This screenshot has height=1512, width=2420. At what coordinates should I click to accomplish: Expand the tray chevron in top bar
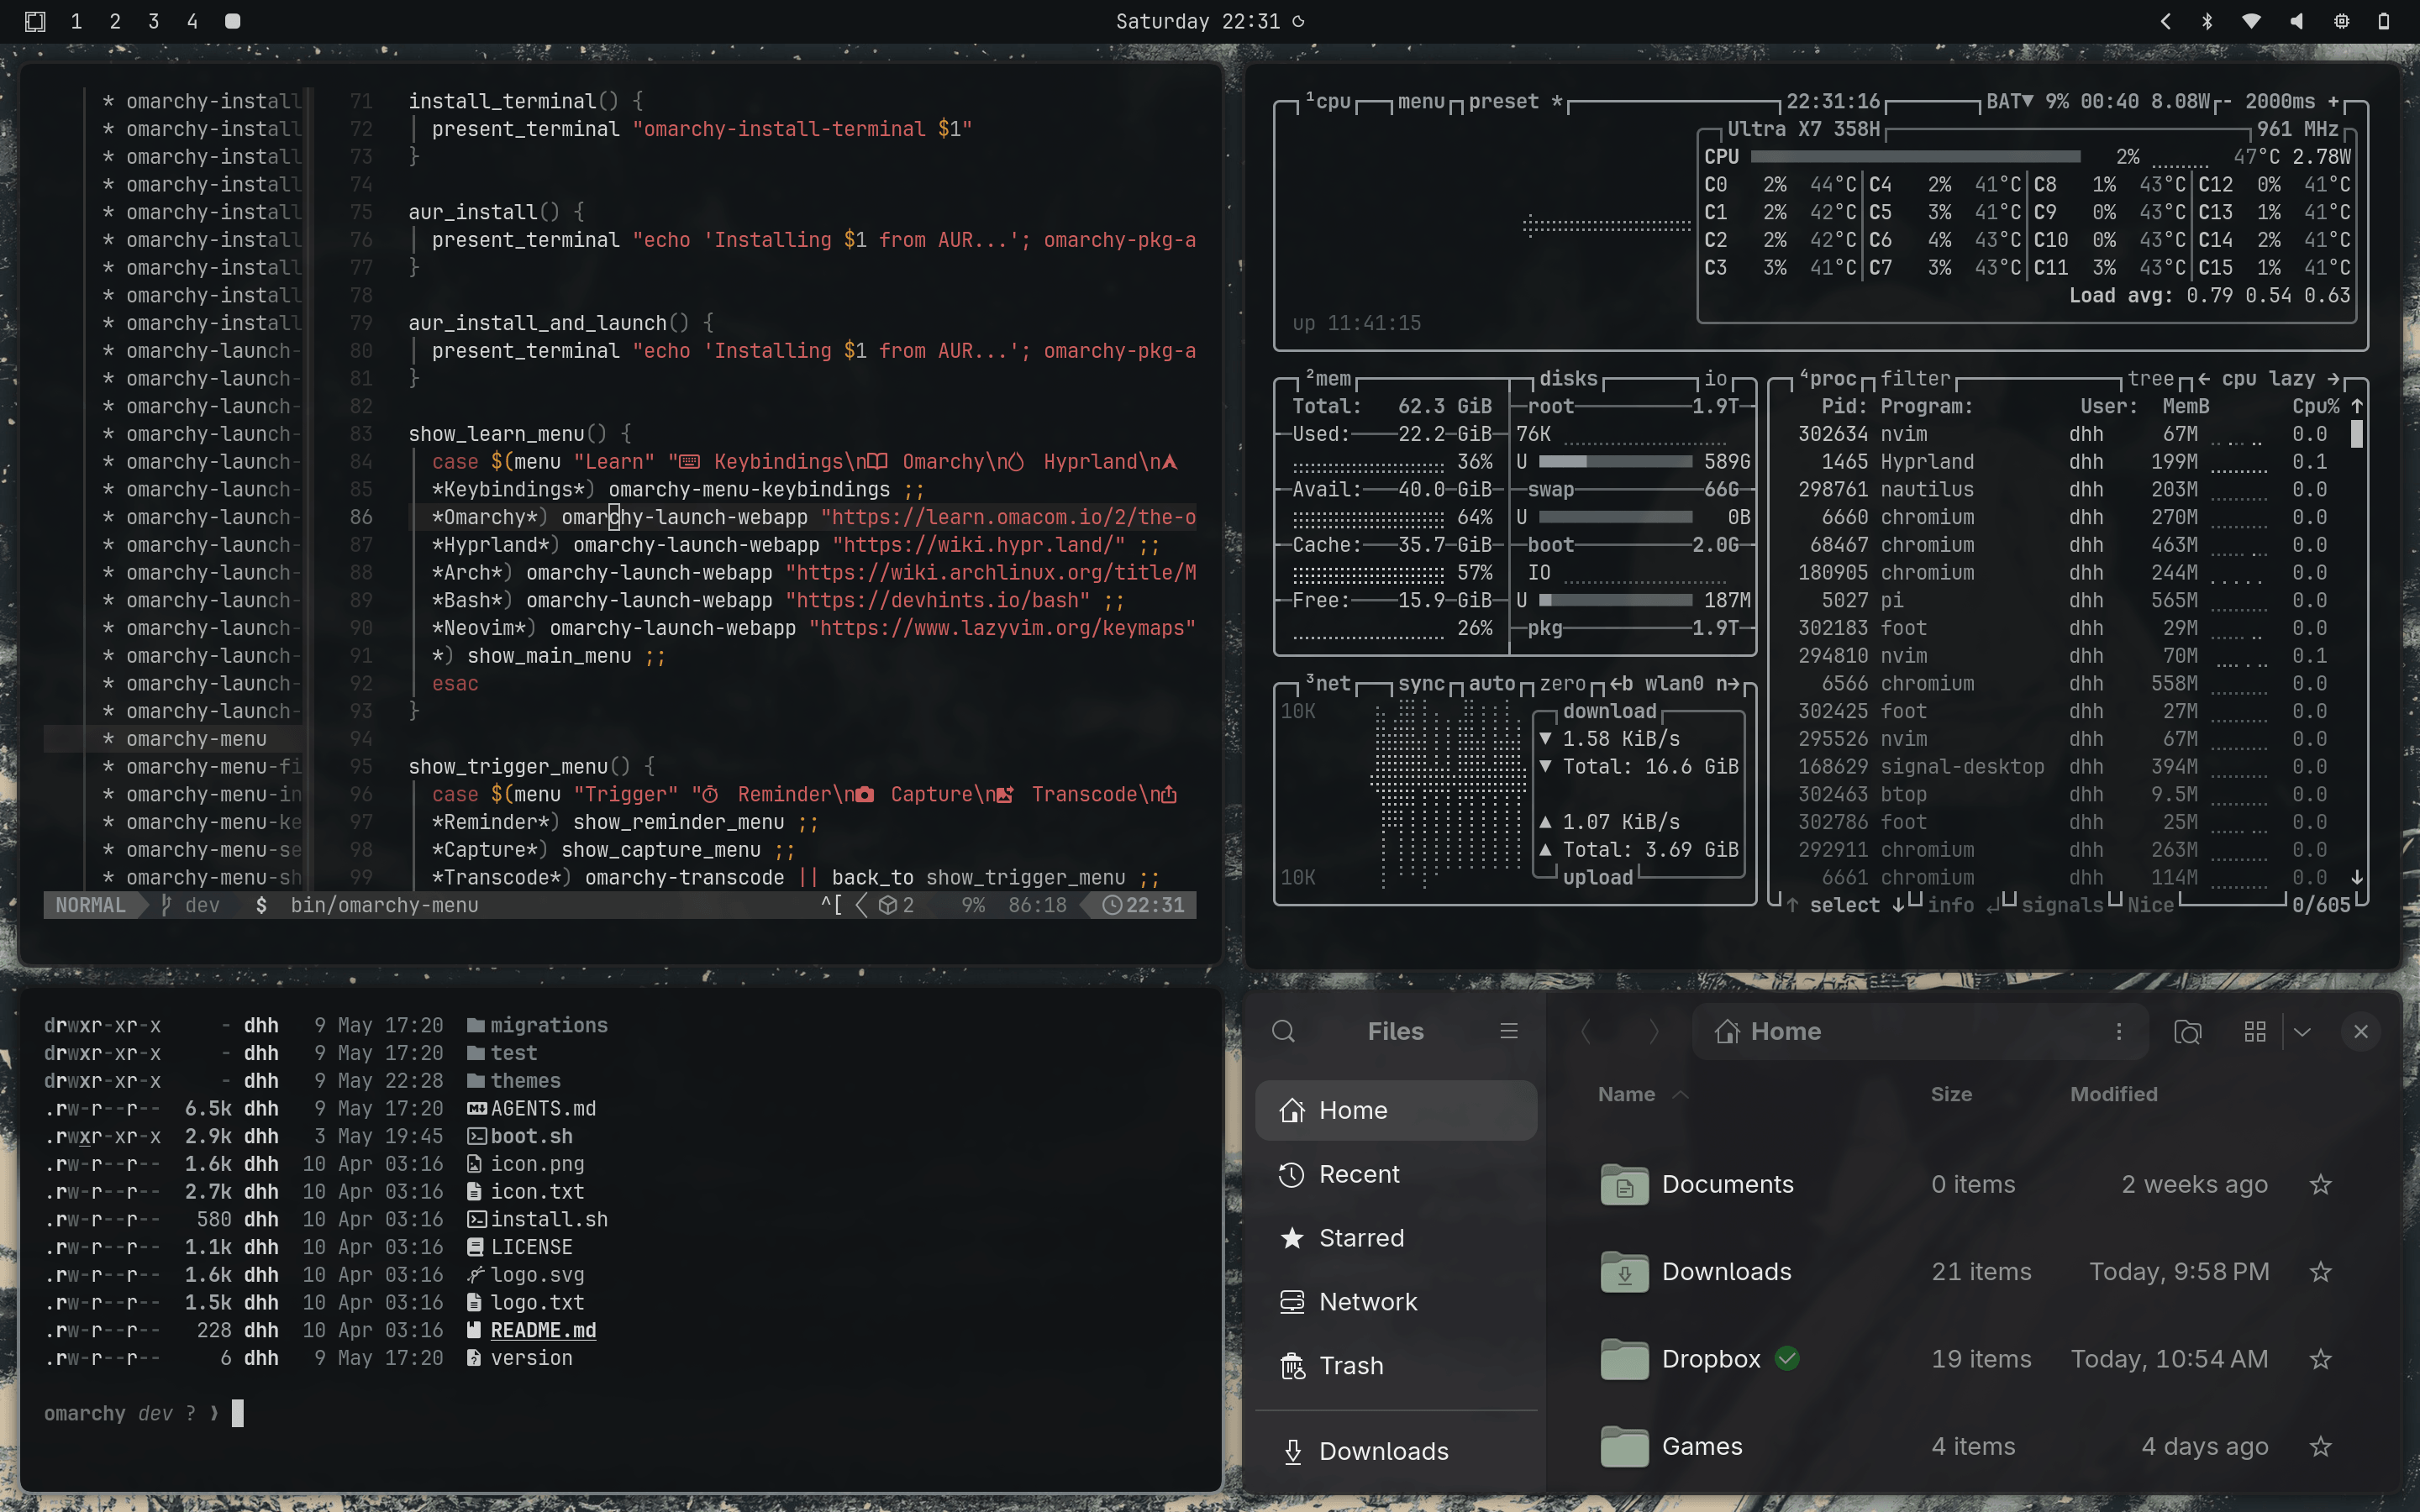tap(2165, 21)
